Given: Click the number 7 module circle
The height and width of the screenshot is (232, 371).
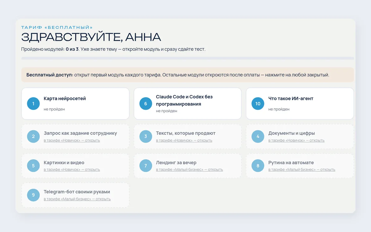Looking at the screenshot, I should click(x=146, y=166).
